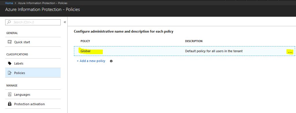Click the search box in sidebar
Viewport: 296px width, 113px height.
[x=33, y=22]
